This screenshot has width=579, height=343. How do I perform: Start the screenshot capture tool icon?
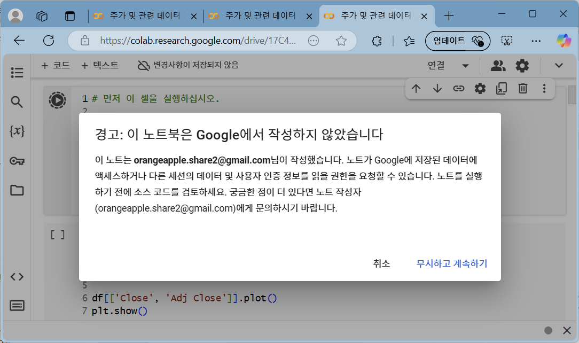point(507,41)
